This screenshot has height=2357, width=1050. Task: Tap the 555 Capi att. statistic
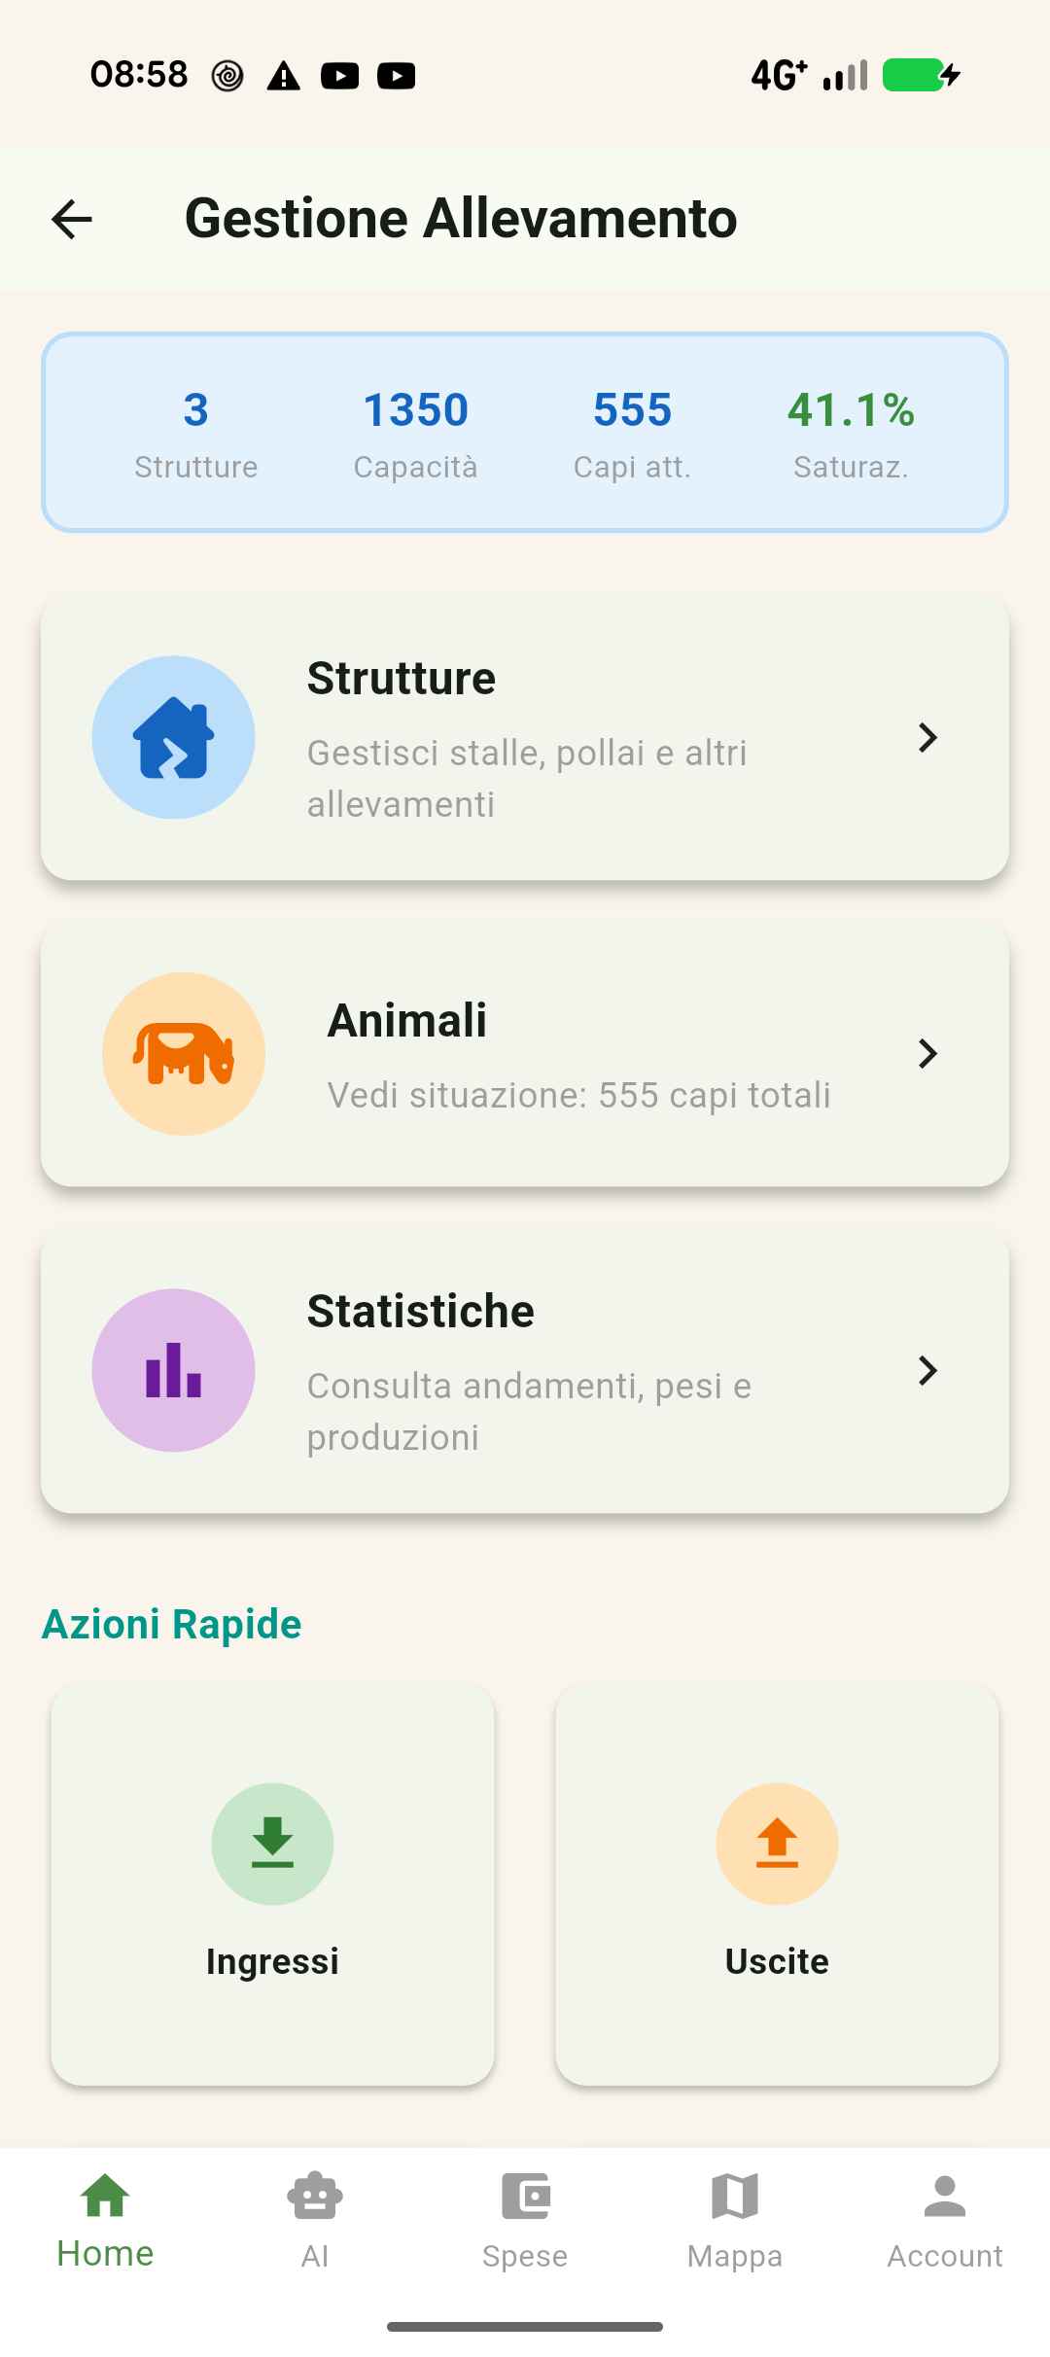pos(632,434)
